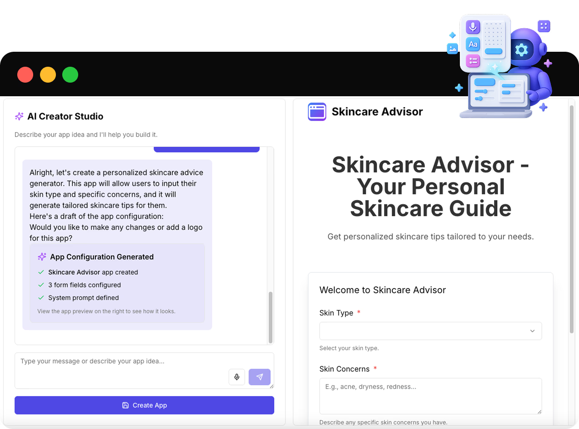The width and height of the screenshot is (579, 429).
Task: Click the sparkle icon beside AI Creator Studio
Action: coord(19,116)
